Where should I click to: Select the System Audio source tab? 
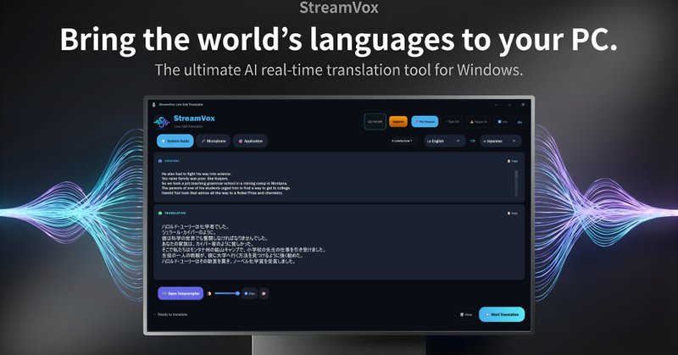[175, 141]
